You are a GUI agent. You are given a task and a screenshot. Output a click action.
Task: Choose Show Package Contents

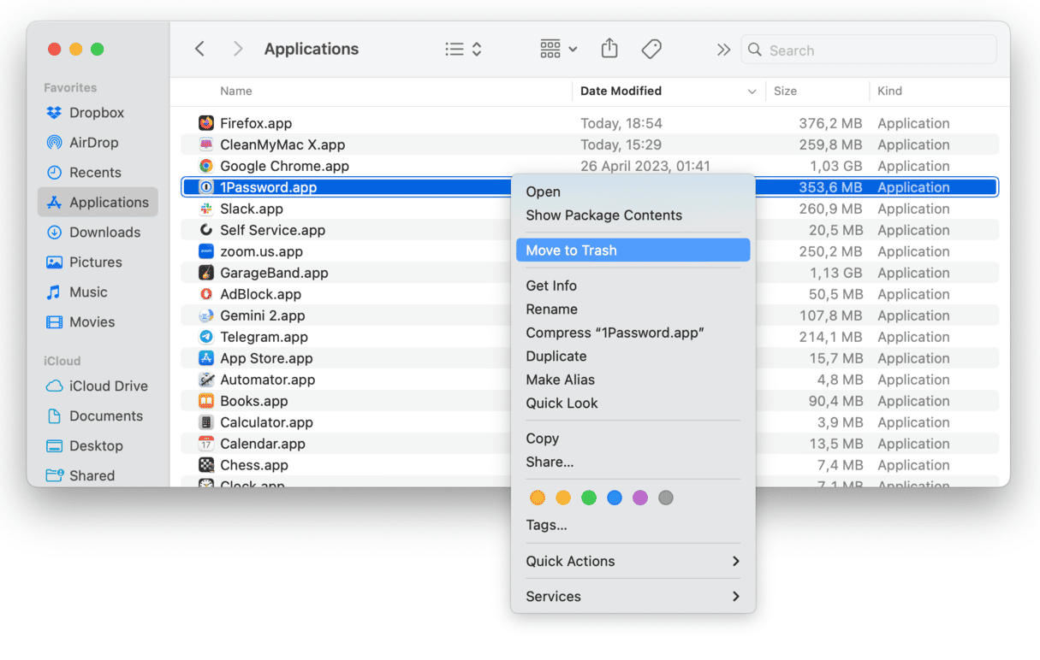[603, 215]
